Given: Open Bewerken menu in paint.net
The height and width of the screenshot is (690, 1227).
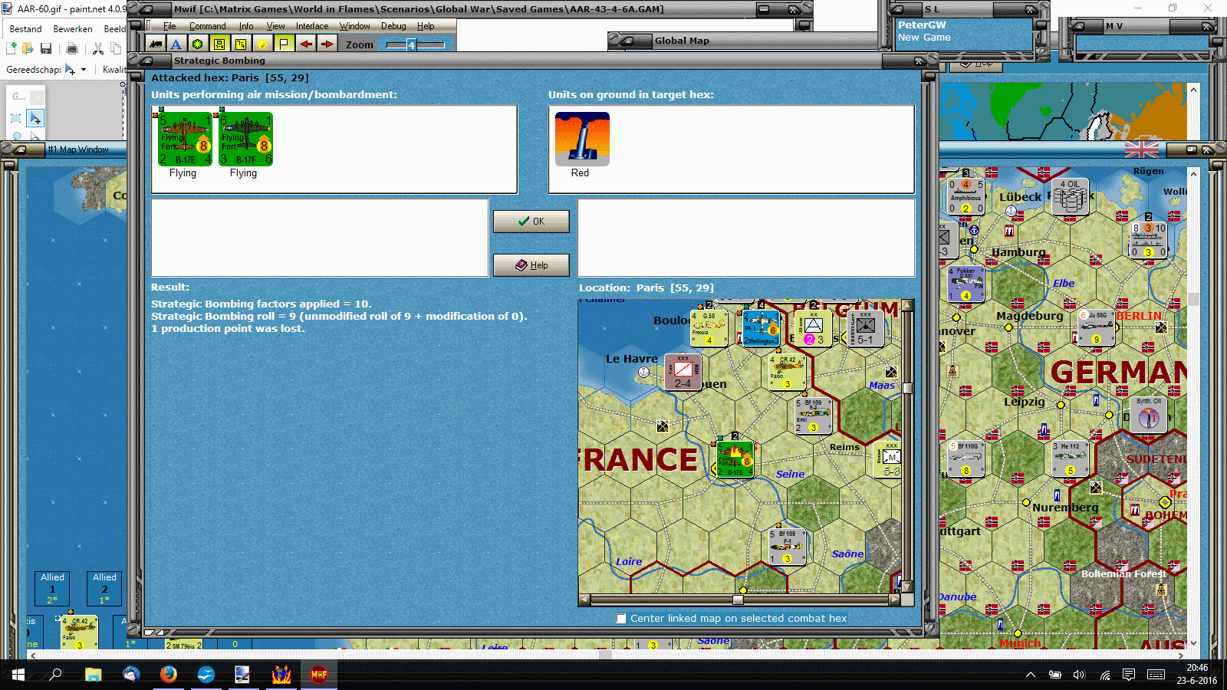Looking at the screenshot, I should pyautogui.click(x=73, y=29).
